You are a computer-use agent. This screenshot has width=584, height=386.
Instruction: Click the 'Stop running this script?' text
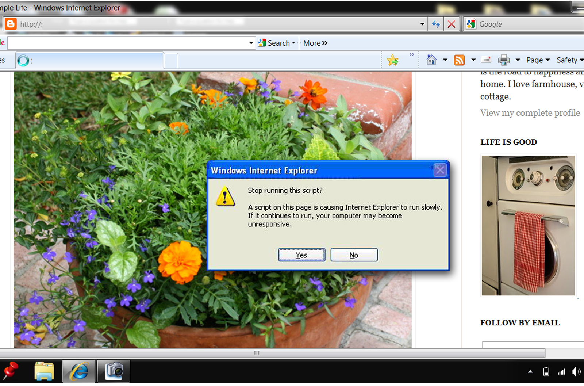coord(285,190)
